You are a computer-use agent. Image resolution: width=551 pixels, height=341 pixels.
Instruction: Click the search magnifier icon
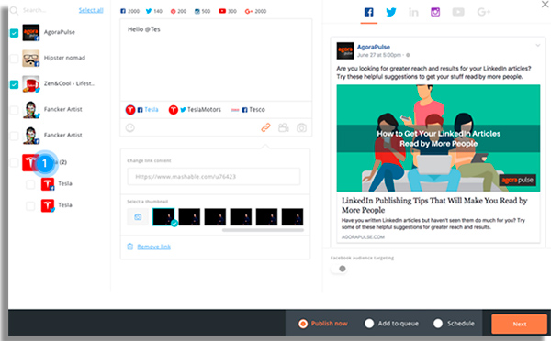14,11
